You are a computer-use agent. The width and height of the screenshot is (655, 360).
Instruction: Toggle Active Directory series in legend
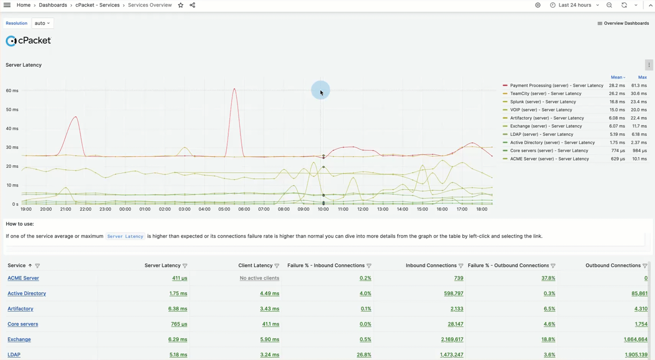(552, 142)
